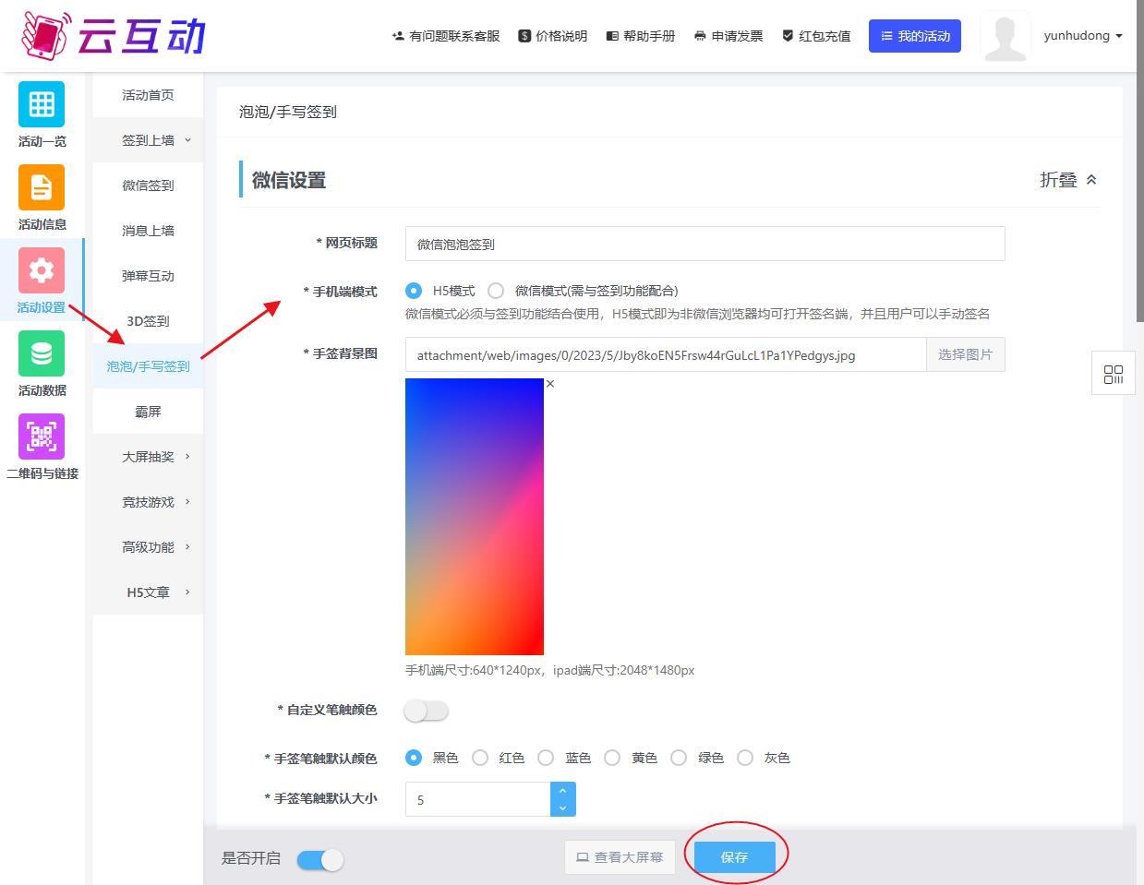
Task: Click the floating QR code icon at right edge
Action: coord(1114,374)
